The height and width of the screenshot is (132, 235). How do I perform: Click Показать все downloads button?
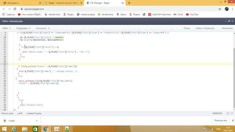[x=220, y=121]
